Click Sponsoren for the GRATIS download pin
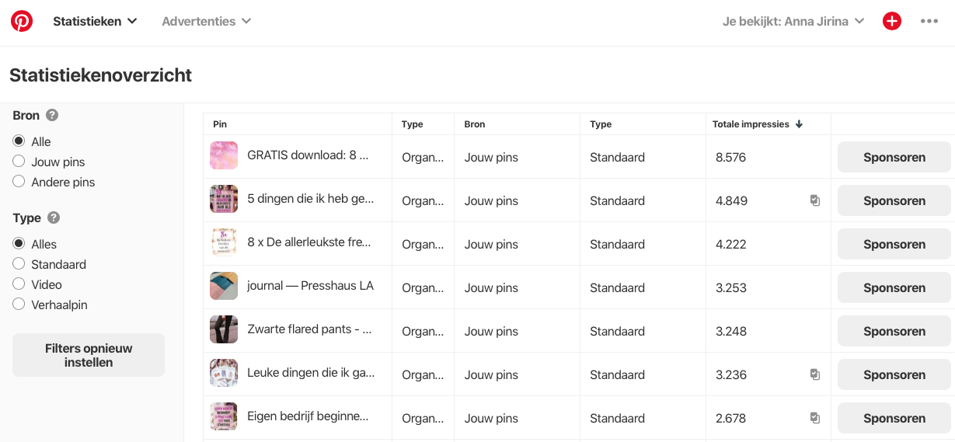Screen dimensions: 955x442 coord(894,157)
